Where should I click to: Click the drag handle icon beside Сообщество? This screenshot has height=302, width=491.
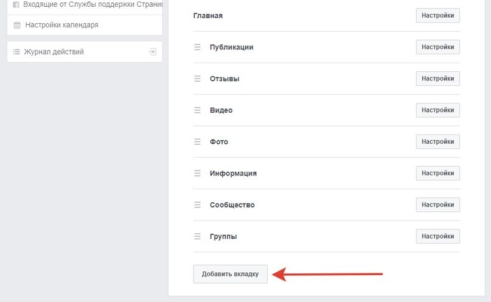(x=197, y=205)
